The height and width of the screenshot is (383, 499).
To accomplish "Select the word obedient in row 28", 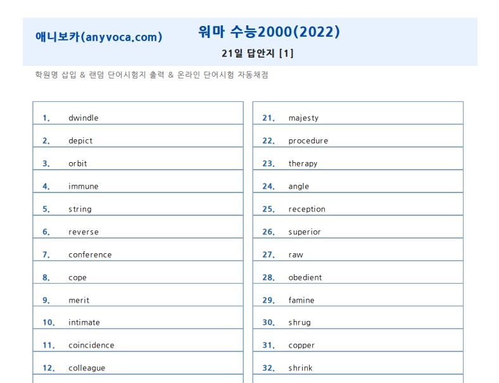I will pos(305,278).
